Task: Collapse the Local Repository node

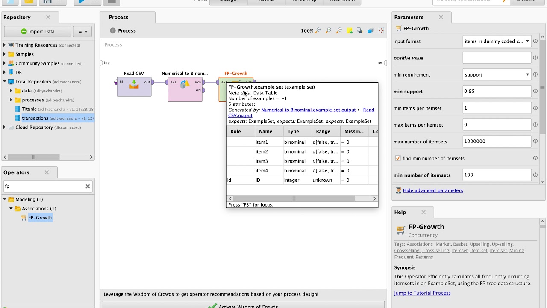Action: [5, 81]
